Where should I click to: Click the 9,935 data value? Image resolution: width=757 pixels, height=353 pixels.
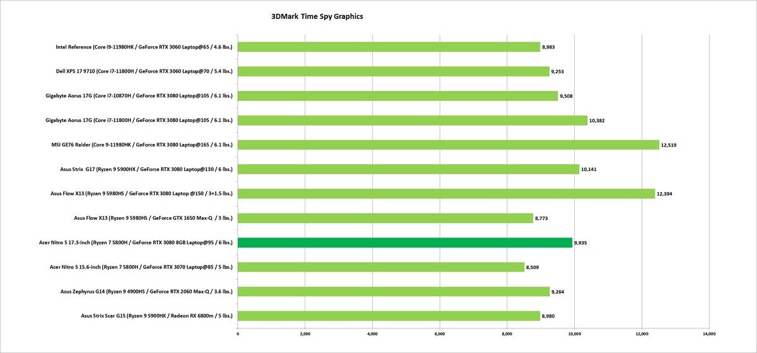(581, 243)
